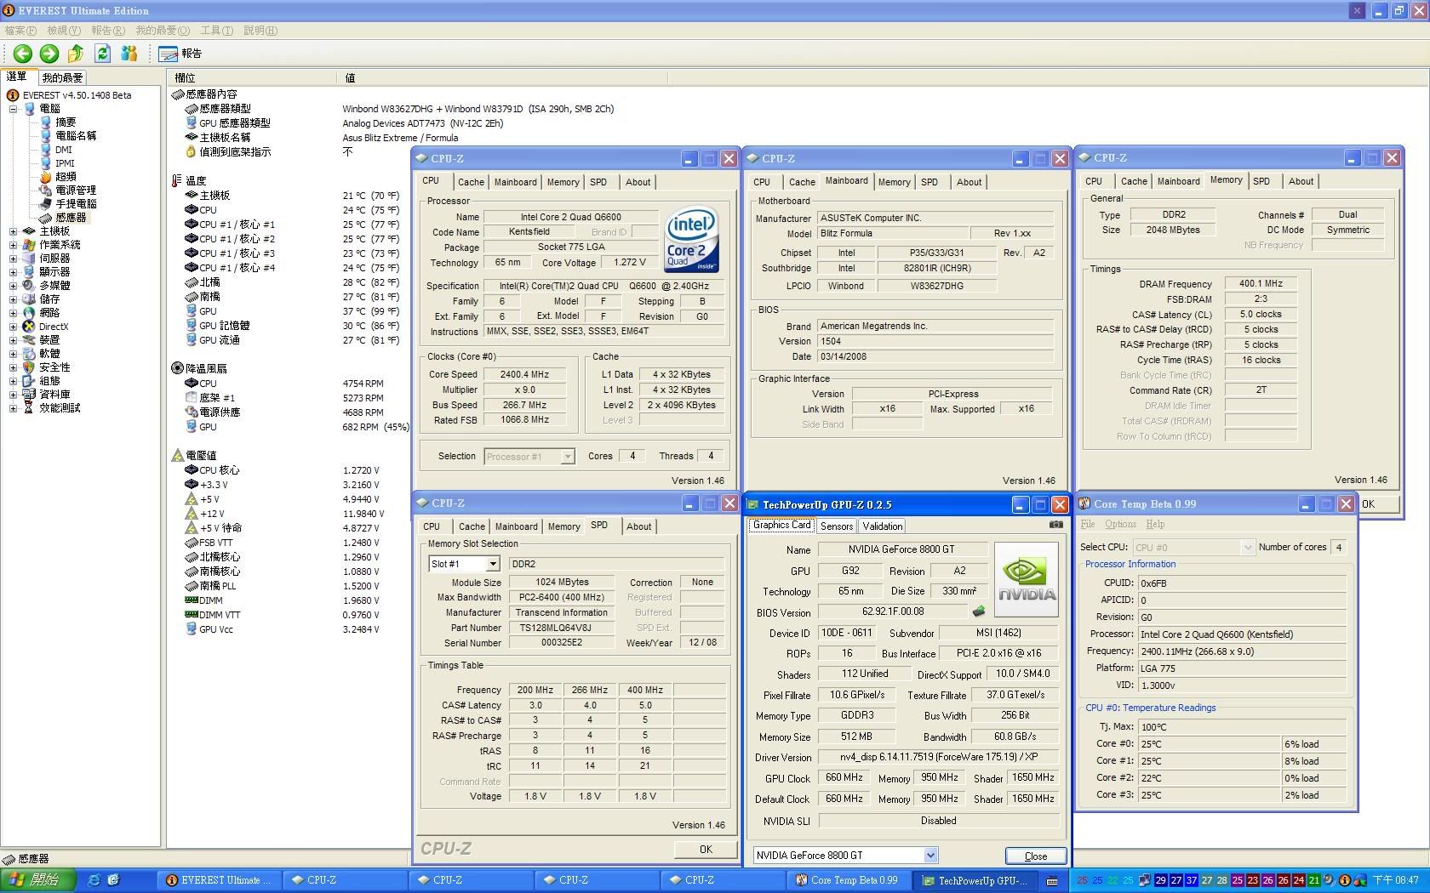Image resolution: width=1430 pixels, height=893 pixels.
Task: Open the 檢視(V) menu in EVEREST
Action: coord(64,31)
